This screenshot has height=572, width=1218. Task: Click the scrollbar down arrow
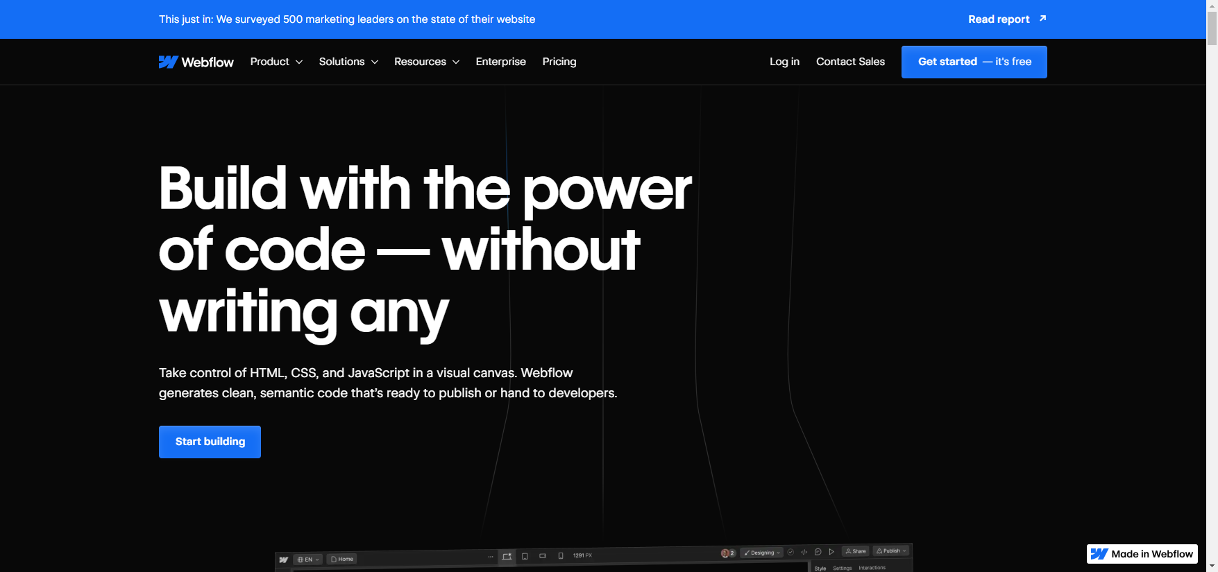pyautogui.click(x=1212, y=566)
